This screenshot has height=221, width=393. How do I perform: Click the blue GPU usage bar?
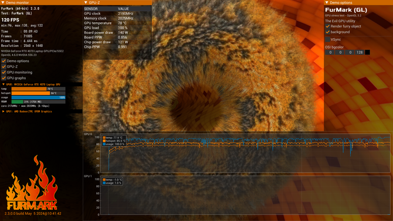click(x=38, y=97)
